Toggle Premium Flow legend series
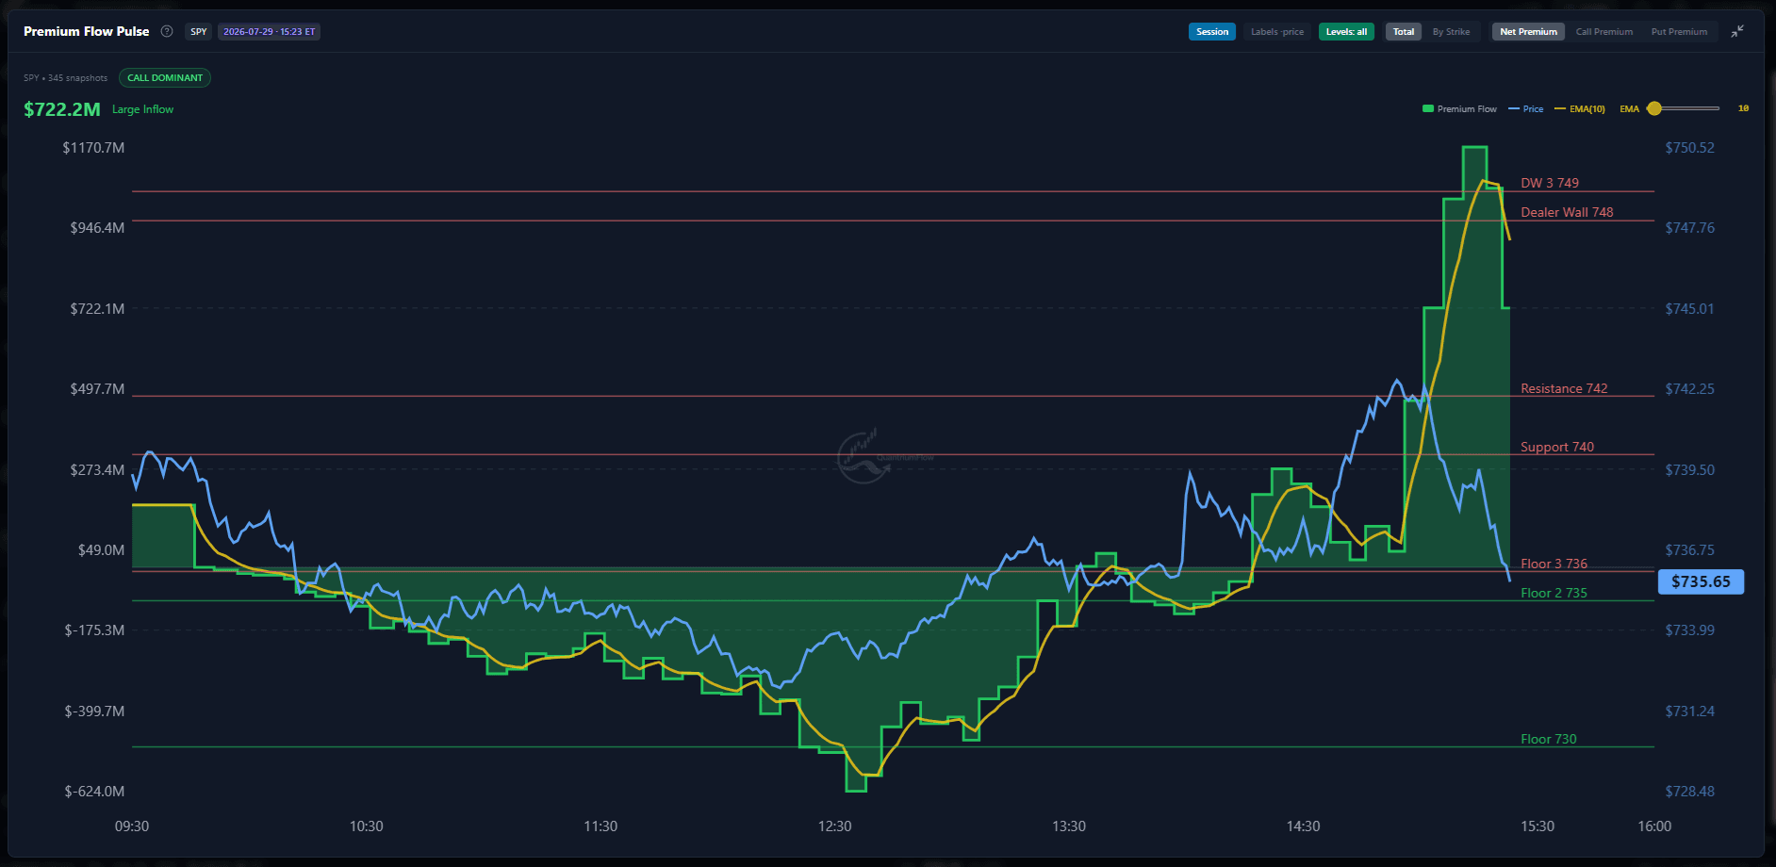This screenshot has height=867, width=1776. tap(1459, 109)
